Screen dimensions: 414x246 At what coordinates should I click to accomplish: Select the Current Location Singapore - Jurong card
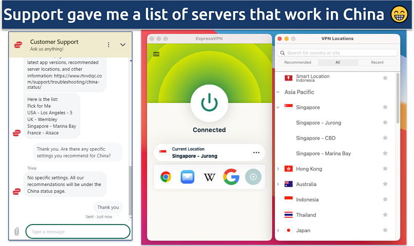209,153
